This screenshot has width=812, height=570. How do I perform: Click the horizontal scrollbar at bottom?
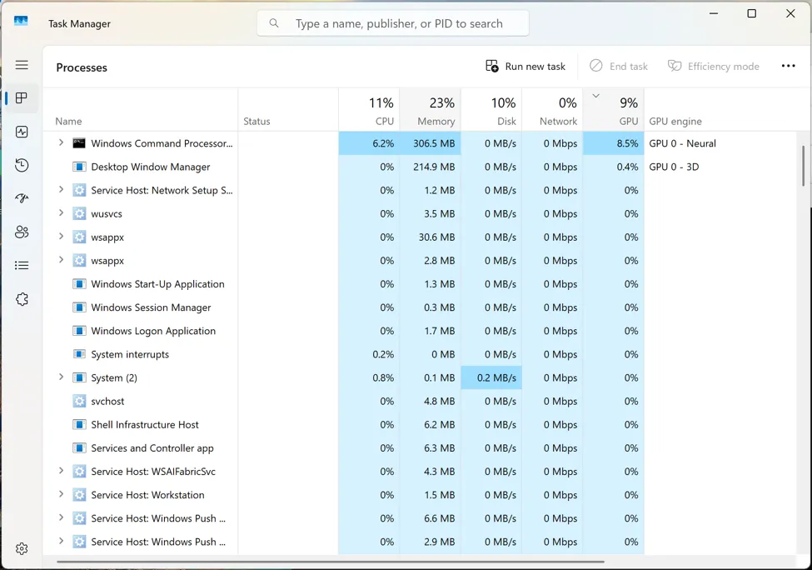pyautogui.click(x=331, y=561)
